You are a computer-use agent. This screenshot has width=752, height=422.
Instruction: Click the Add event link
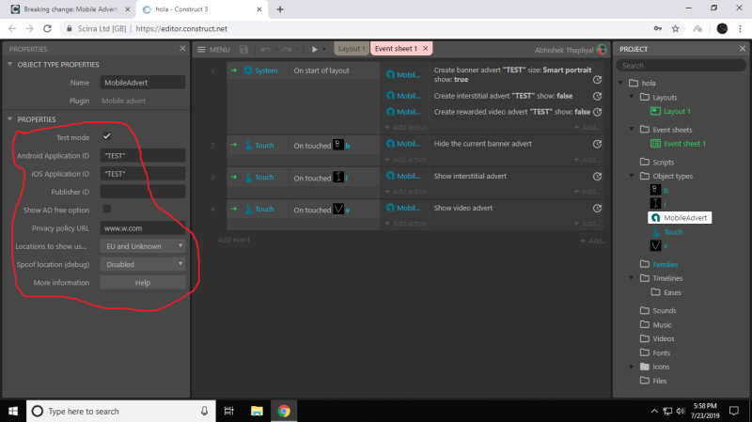tap(233, 240)
